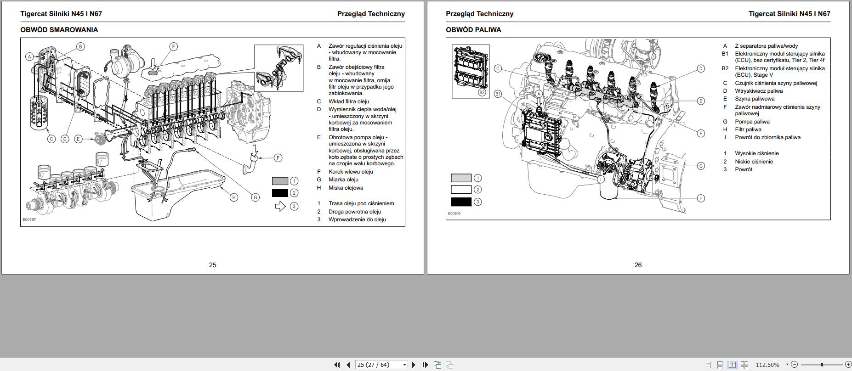Image resolution: width=852 pixels, height=371 pixels.
Task: Click the zoom in plus button
Action: click(x=848, y=365)
